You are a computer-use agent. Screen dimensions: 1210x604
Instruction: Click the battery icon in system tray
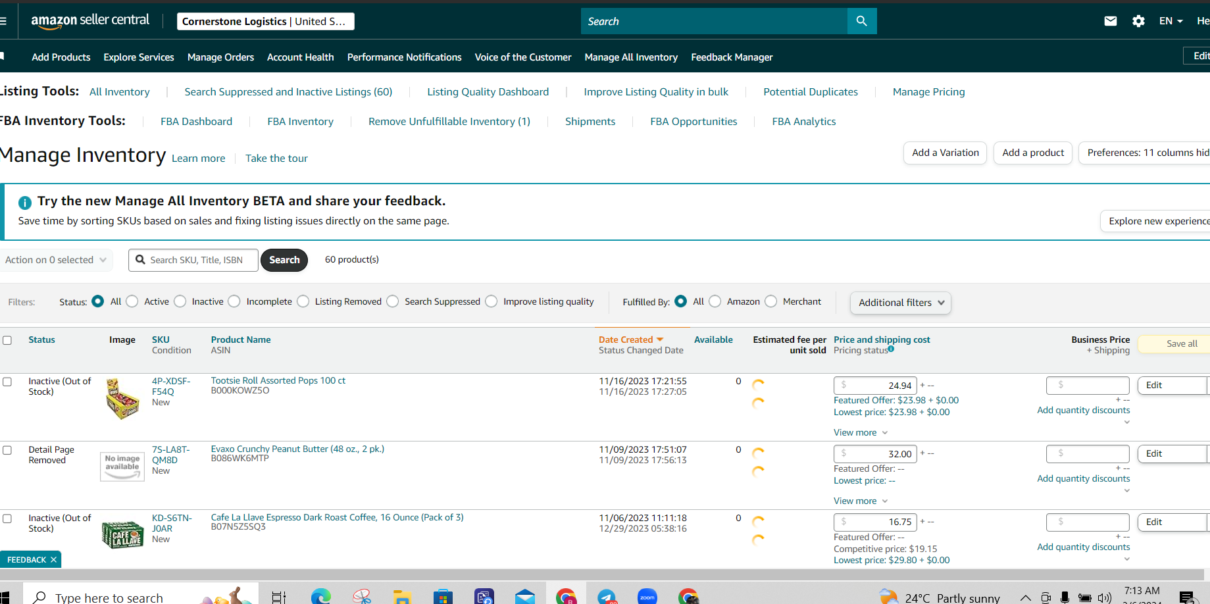[1085, 597]
